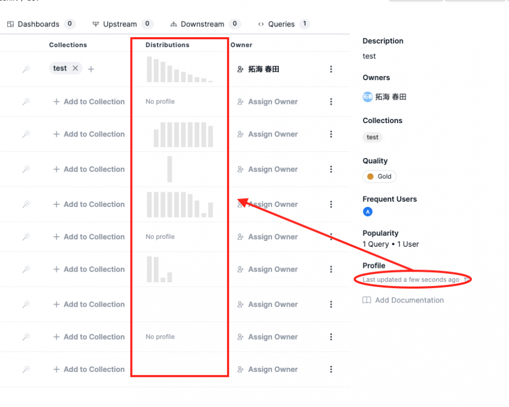Click Add to Collection in the second row
The height and width of the screenshot is (407, 509).
point(89,102)
